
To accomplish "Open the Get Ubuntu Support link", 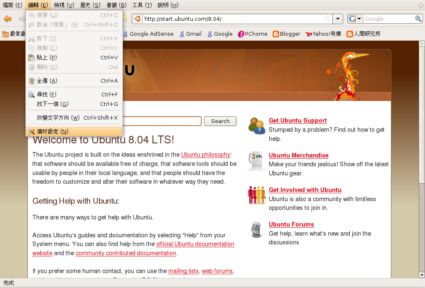I will coord(297,121).
